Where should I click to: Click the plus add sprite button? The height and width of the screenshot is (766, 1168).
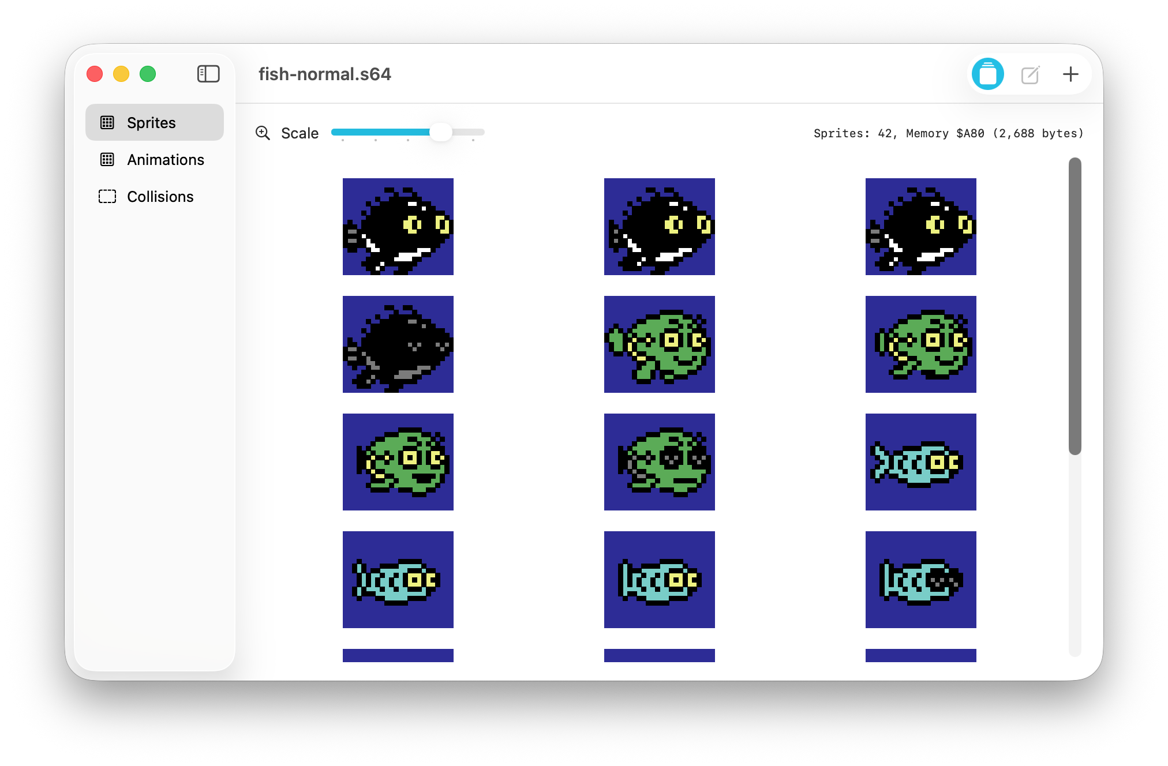click(x=1070, y=74)
